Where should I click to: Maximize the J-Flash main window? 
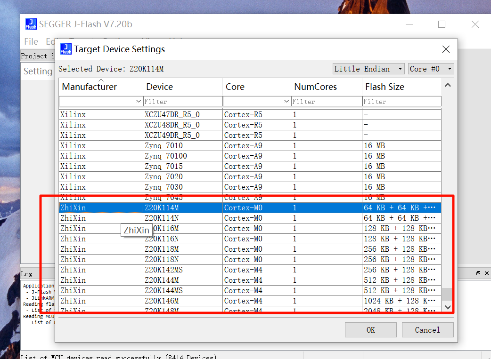(x=442, y=24)
